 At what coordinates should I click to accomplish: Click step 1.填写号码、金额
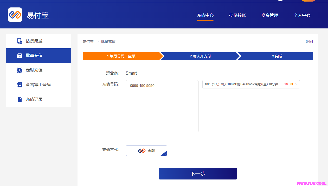121,56
